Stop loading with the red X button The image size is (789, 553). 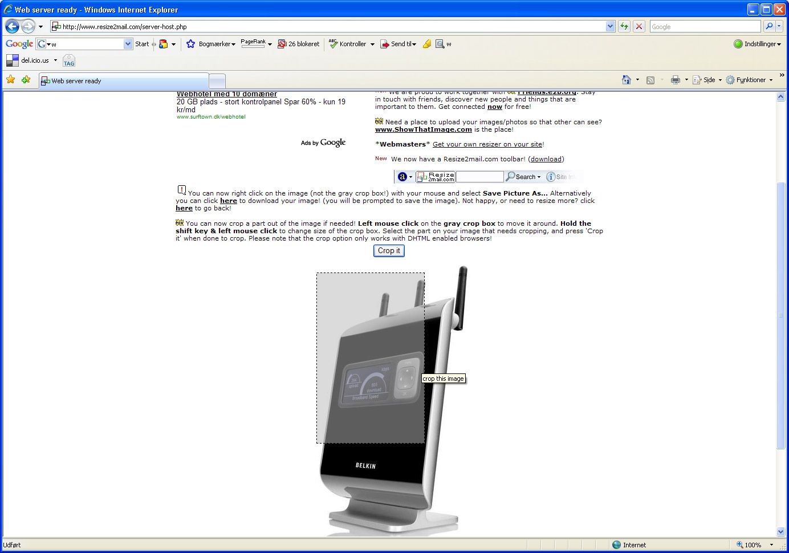[x=639, y=26]
